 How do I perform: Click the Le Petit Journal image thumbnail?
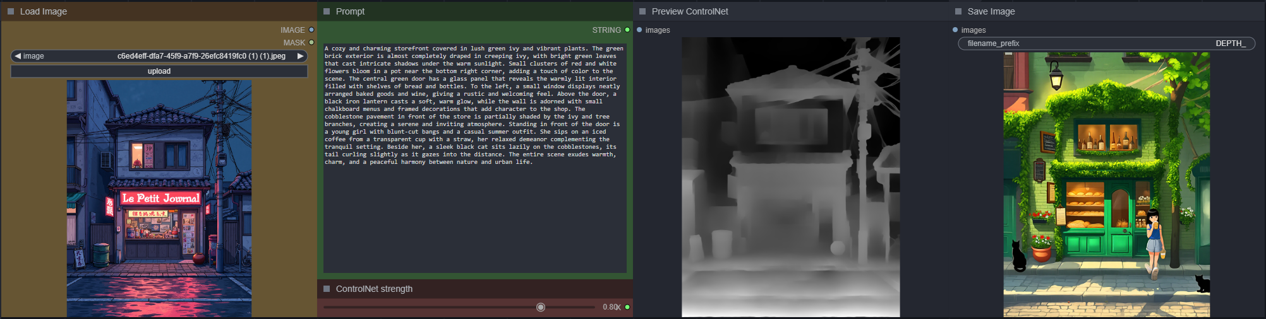tap(159, 199)
